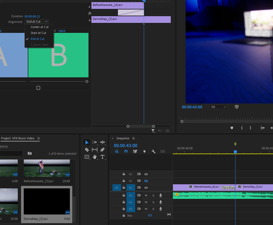The height and width of the screenshot is (225, 273).
Task: Open the Fit zoom level dropdown
Action: pos(218,107)
